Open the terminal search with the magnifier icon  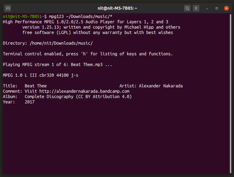(187, 8)
